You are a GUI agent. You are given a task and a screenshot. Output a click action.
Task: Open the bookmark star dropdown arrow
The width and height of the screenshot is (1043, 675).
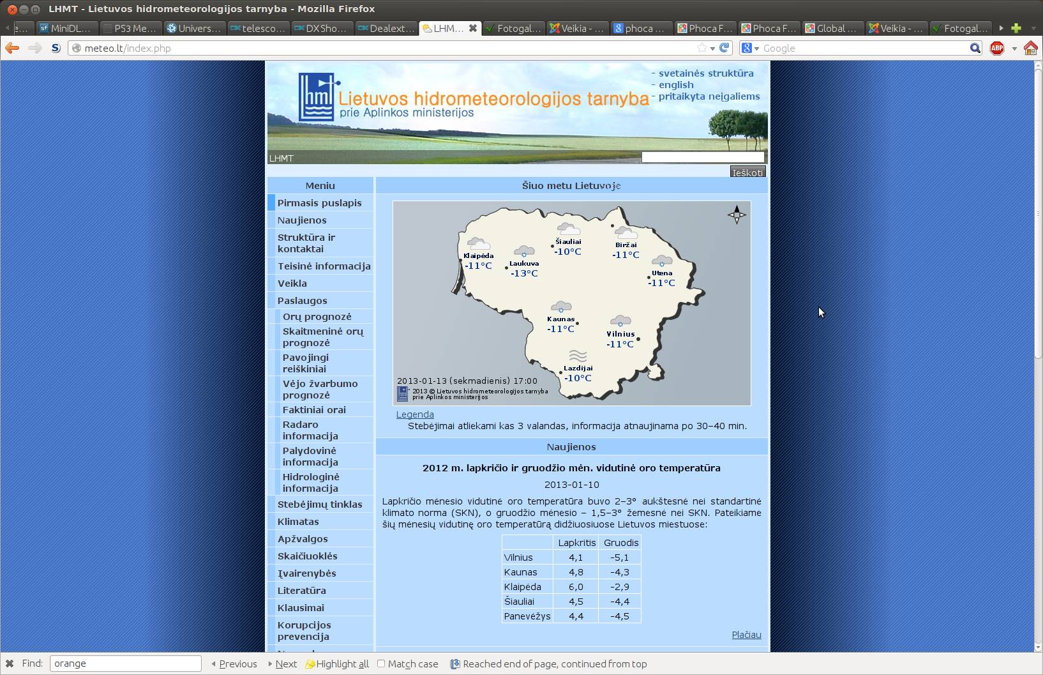[712, 48]
